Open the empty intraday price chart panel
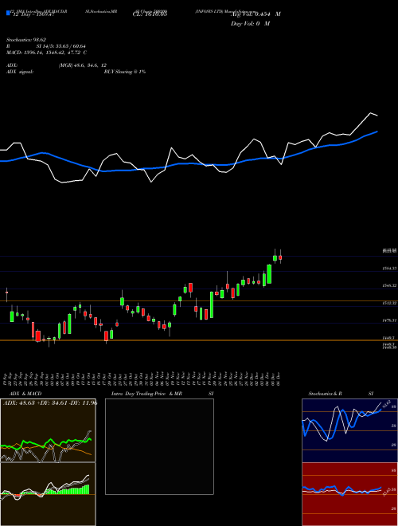This screenshot has height=526, width=398. pyautogui.click(x=159, y=446)
